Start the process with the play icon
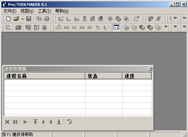This screenshot has height=137, width=188. coord(25,122)
